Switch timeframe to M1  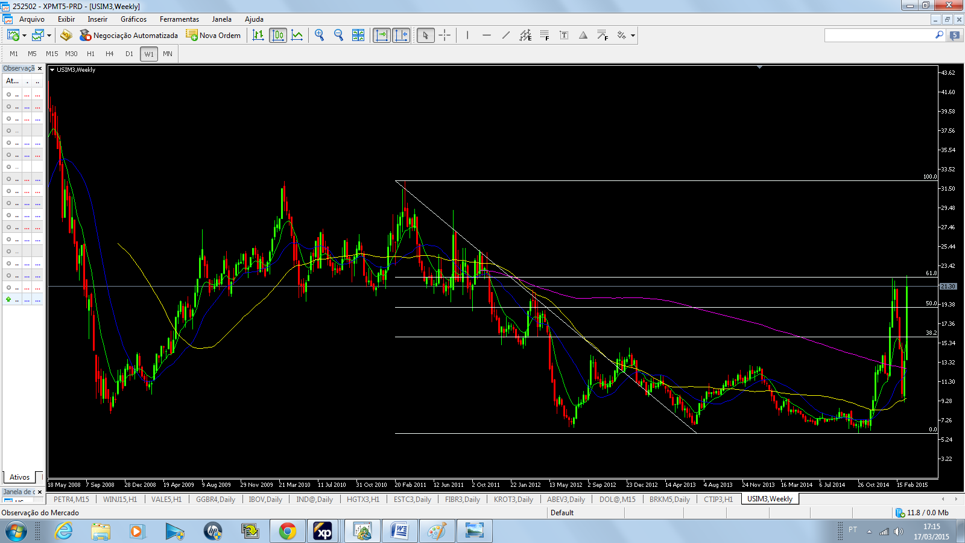pyautogui.click(x=14, y=54)
